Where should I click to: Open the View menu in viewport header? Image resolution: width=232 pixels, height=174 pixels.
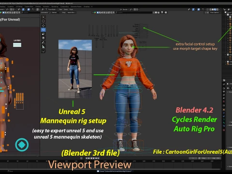tap(60, 10)
